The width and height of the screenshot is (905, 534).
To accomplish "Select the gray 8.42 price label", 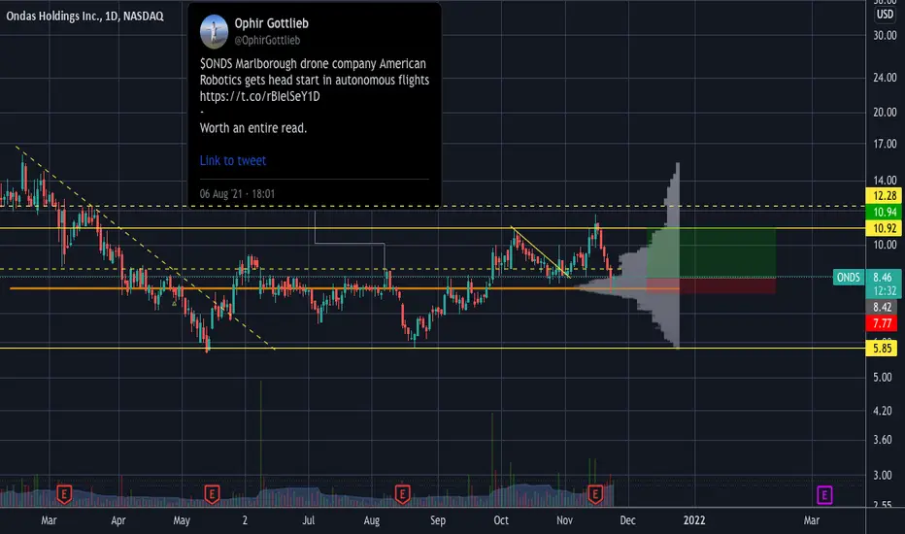I will tap(883, 307).
